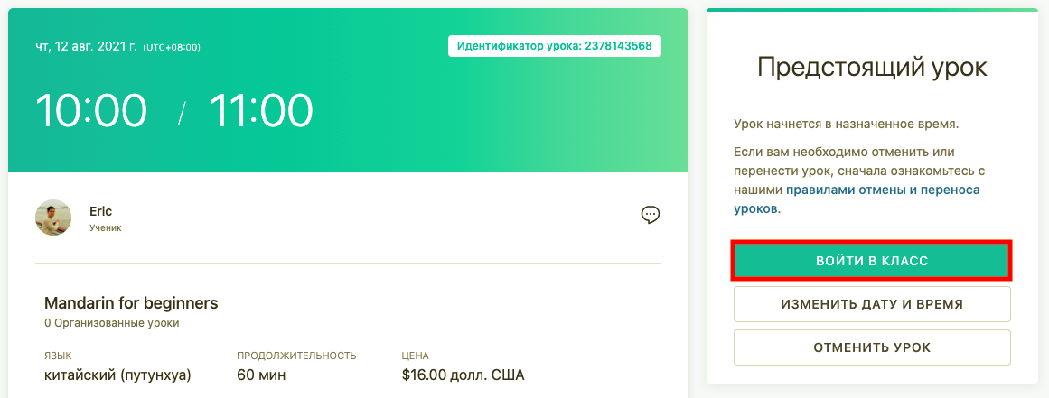Click the Mandarin for beginners title

click(x=131, y=303)
